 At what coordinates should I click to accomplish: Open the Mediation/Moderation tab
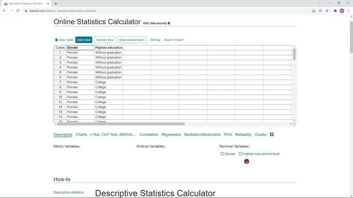tap(202, 134)
